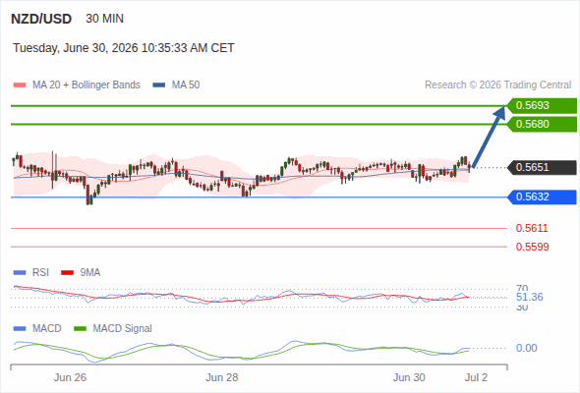The image size is (580, 393).
Task: Click the date and time stamp text
Action: click(x=124, y=48)
